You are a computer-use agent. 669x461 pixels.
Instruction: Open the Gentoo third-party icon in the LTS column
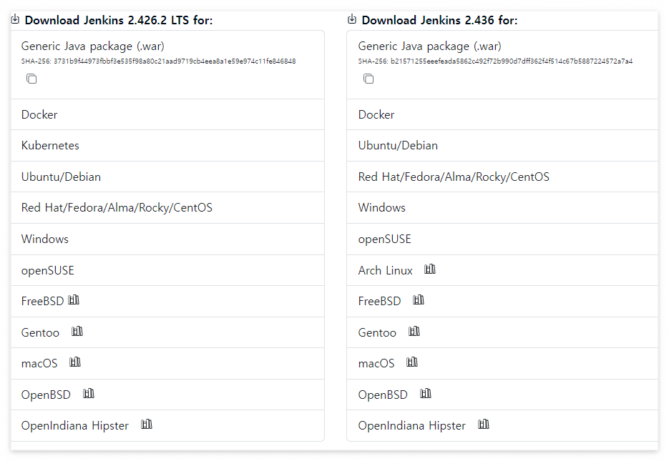(x=77, y=331)
